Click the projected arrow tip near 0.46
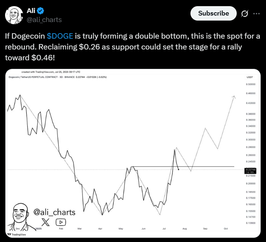This screenshot has height=242, width=266. point(234,97)
